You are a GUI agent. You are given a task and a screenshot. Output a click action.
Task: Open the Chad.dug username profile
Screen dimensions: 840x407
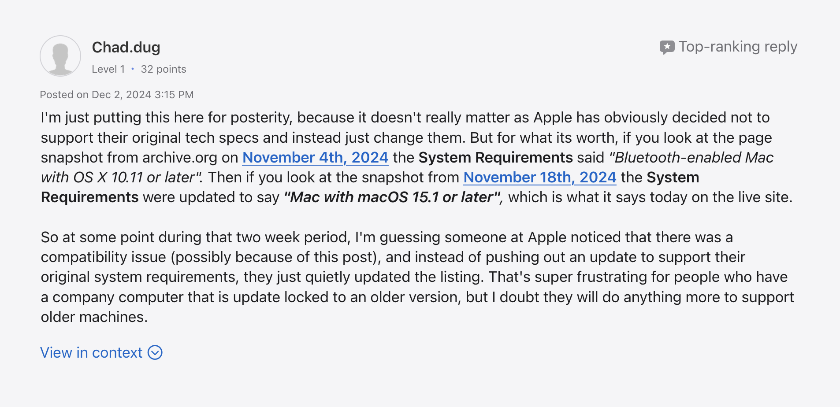[x=126, y=47]
